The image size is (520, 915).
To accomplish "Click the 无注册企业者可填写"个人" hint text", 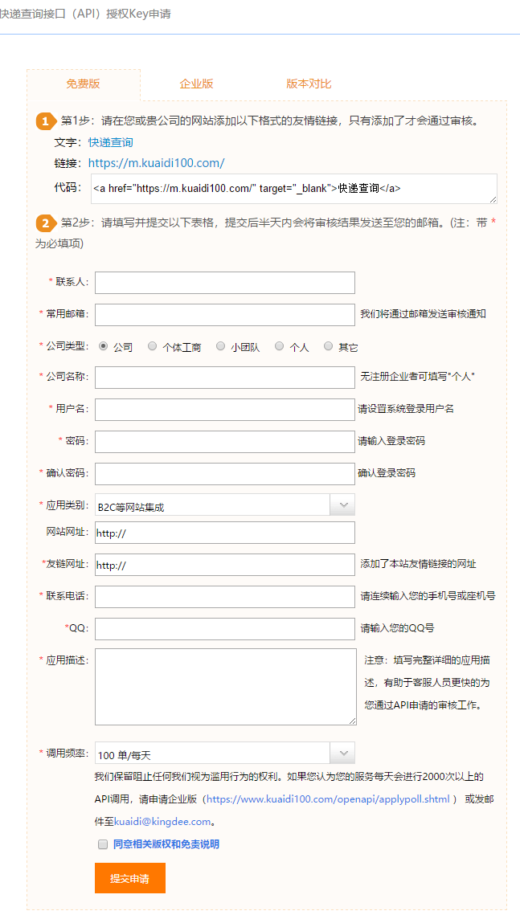I will click(x=418, y=377).
